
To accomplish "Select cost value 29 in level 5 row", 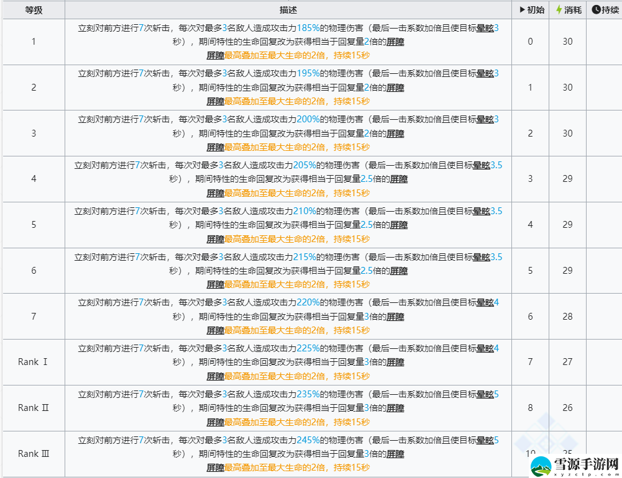I will [x=568, y=225].
